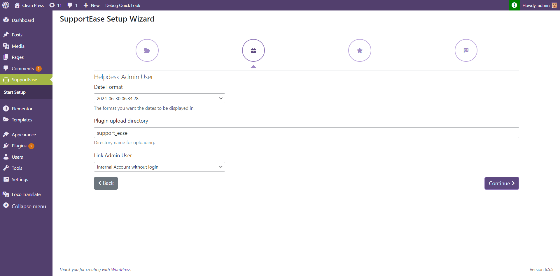Image resolution: width=560 pixels, height=276 pixels.
Task: Click the Comments pending count badge
Action: (x=38, y=69)
